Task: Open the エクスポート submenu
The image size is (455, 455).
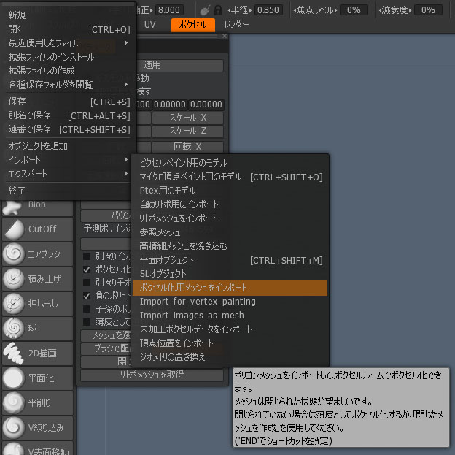Action: coord(69,174)
